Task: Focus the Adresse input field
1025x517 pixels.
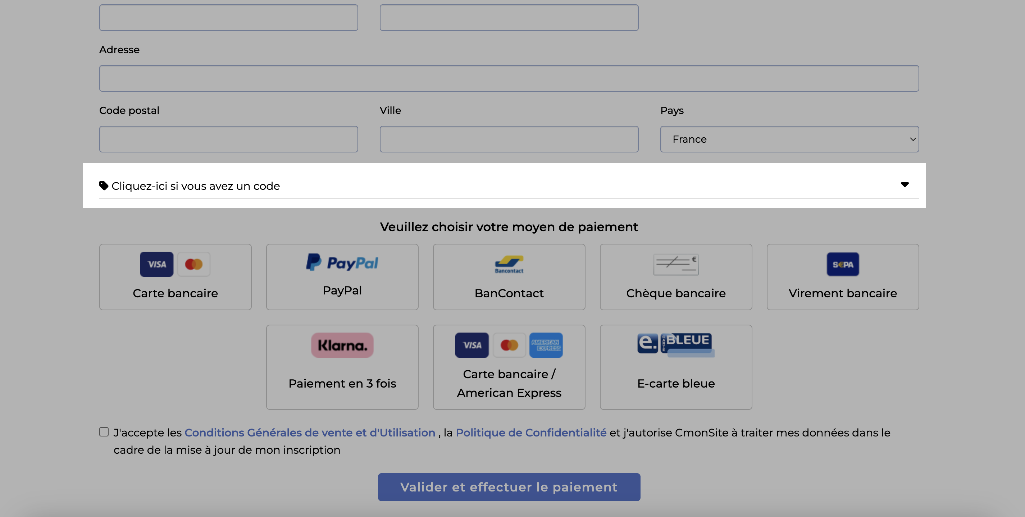Action: tap(509, 78)
